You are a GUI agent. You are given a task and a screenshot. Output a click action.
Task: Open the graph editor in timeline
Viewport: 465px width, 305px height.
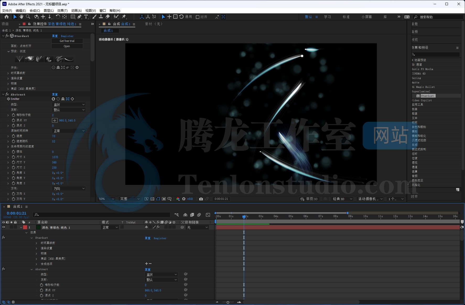[208, 215]
